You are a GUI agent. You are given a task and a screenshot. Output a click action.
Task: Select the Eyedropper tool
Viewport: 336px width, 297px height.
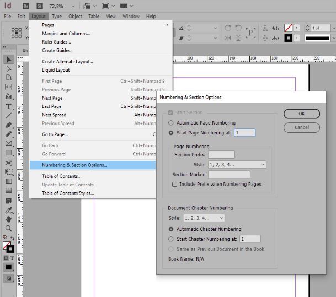click(9, 210)
